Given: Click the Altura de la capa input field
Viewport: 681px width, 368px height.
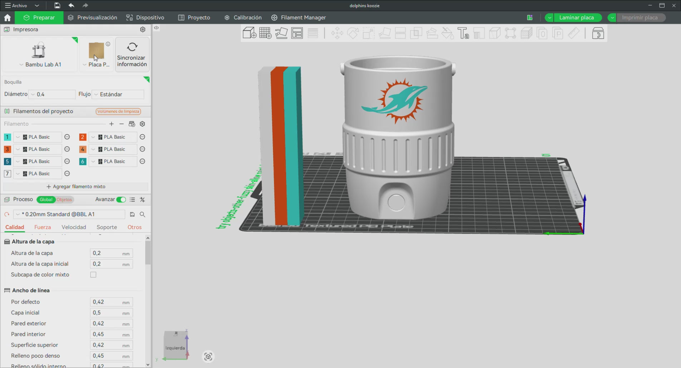Looking at the screenshot, I should 111,253.
